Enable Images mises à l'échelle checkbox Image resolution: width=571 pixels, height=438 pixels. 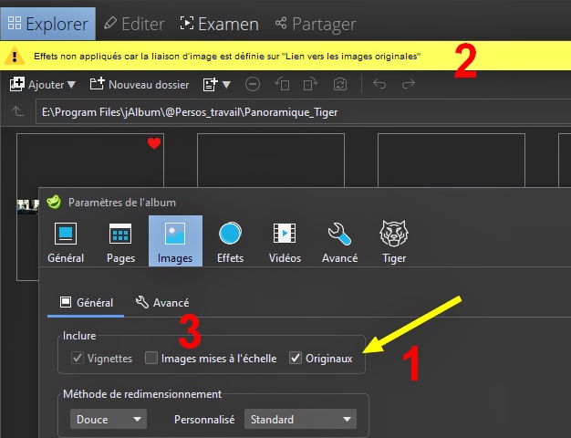[151, 359]
